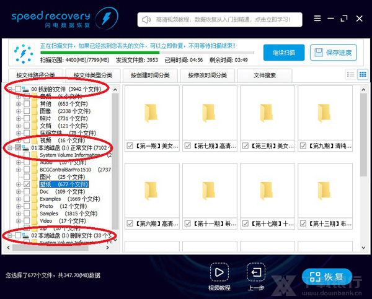Click the previous step icon

click(256, 272)
